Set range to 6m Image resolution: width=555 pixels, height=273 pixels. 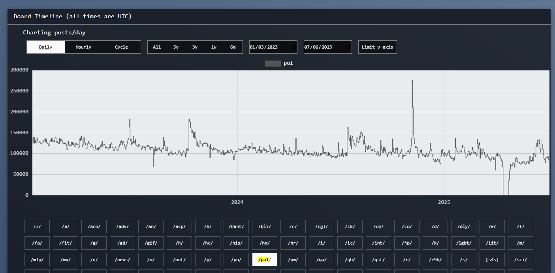(233, 47)
